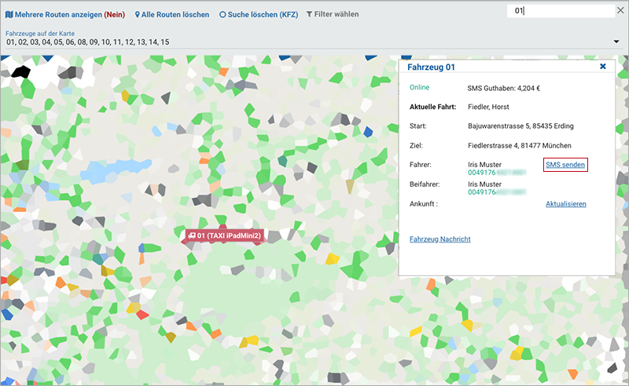The image size is (629, 386).
Task: Clear search with X beside field
Action: tap(620, 11)
